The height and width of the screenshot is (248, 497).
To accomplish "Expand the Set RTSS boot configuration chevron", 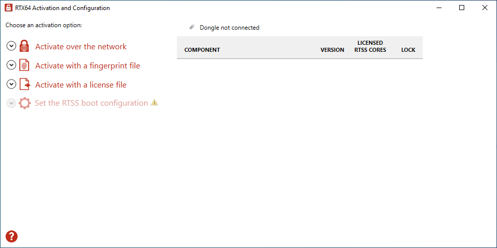I will coord(11,103).
